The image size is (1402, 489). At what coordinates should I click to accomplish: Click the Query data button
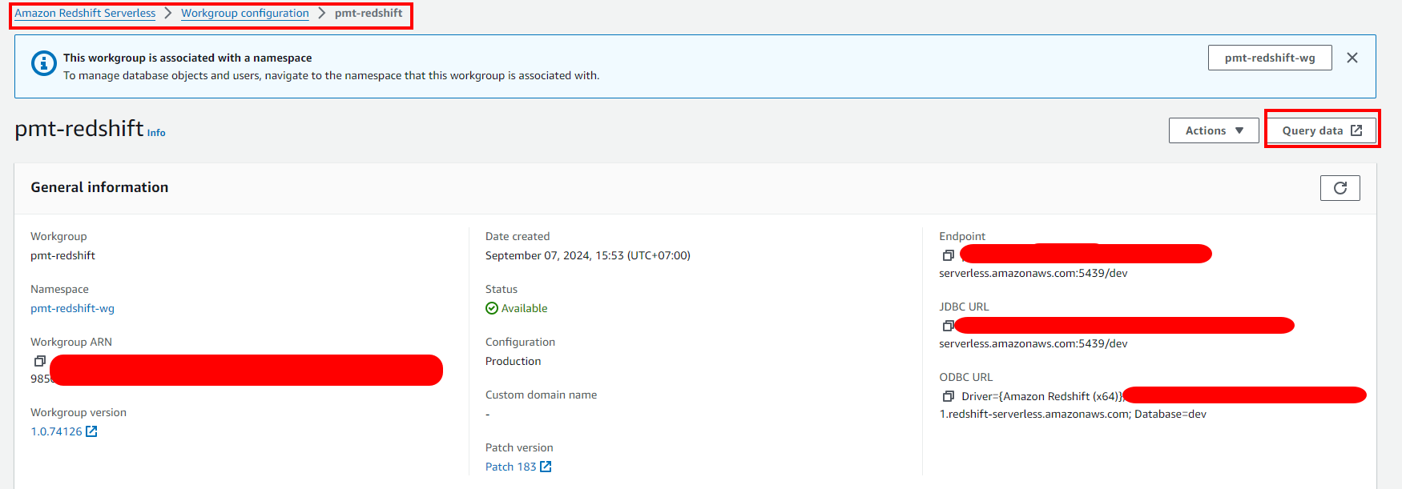click(x=1321, y=130)
